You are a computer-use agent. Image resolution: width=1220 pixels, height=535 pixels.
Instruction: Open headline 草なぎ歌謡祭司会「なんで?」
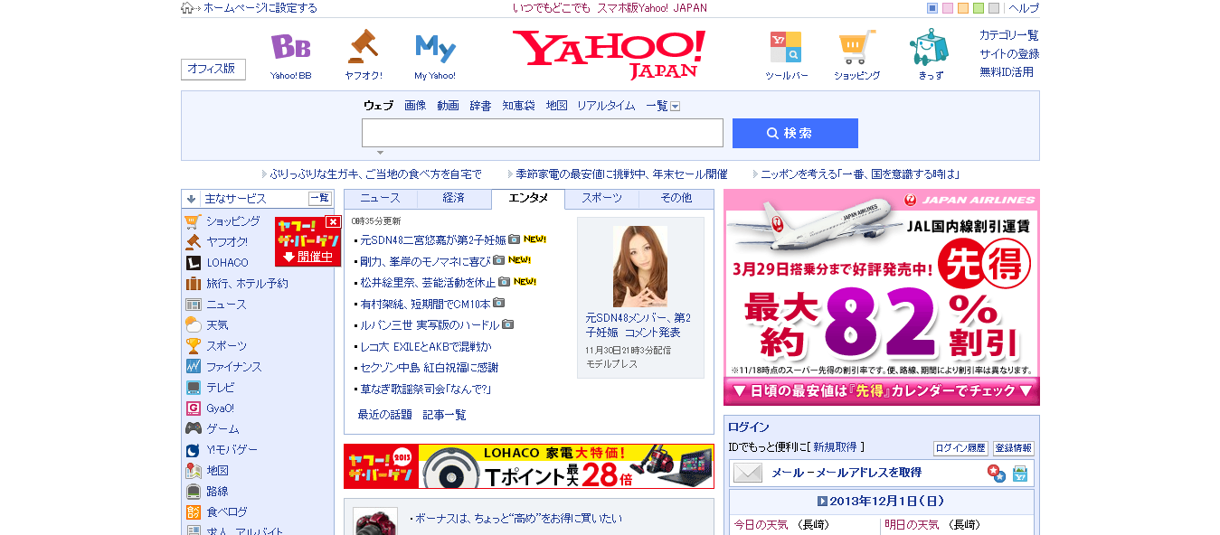coord(425,390)
